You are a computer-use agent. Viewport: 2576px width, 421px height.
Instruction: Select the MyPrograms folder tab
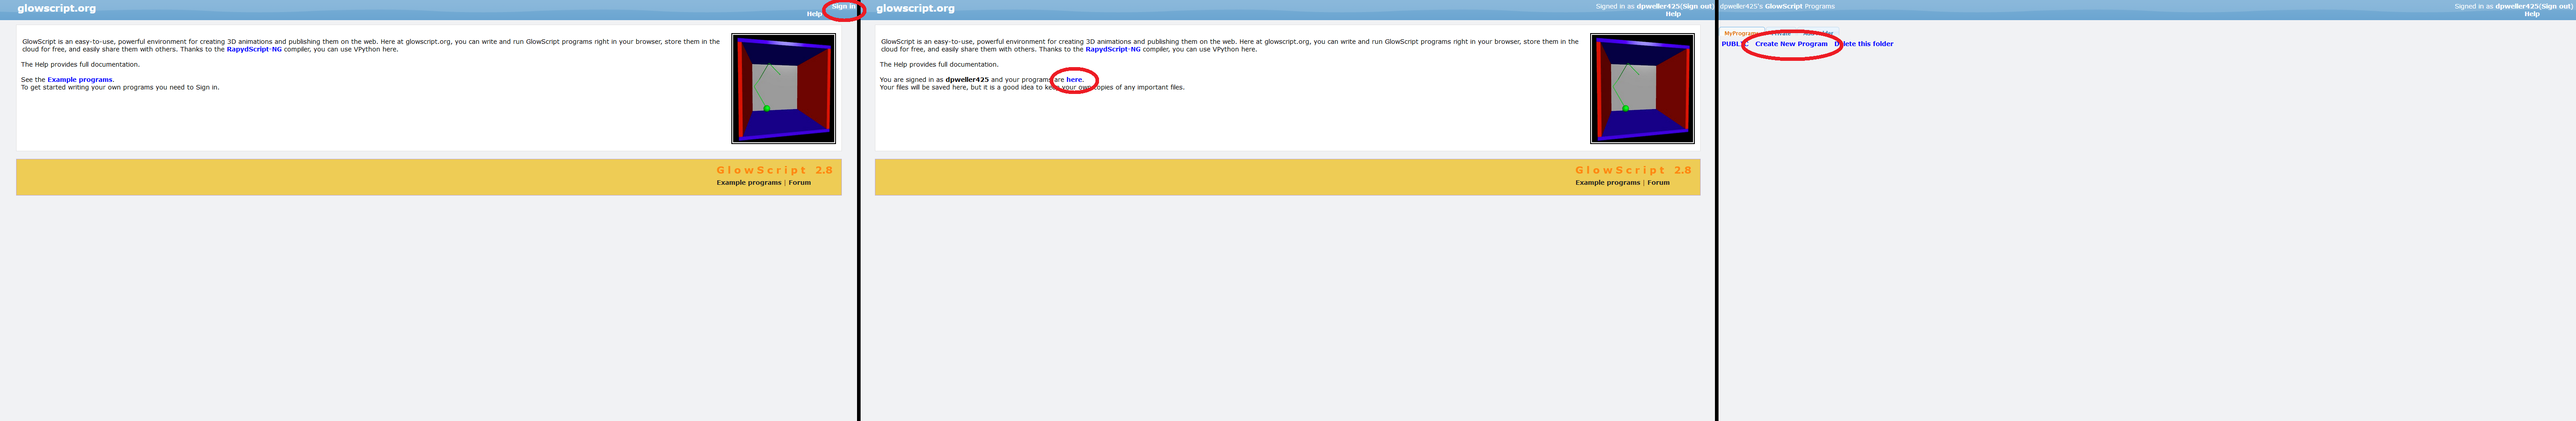point(1741,33)
